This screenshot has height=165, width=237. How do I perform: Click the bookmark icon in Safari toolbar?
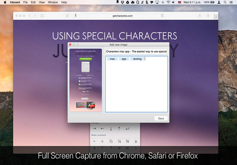tap(76, 16)
